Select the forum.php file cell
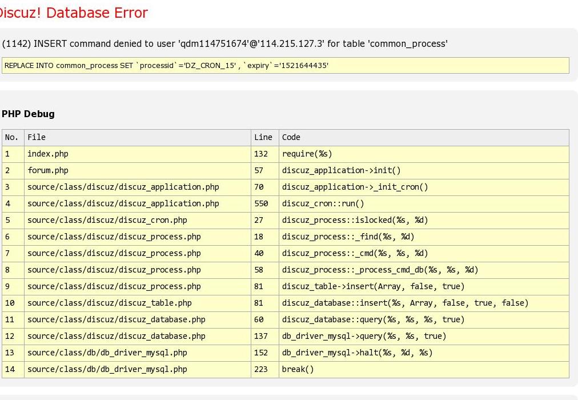 (x=138, y=171)
